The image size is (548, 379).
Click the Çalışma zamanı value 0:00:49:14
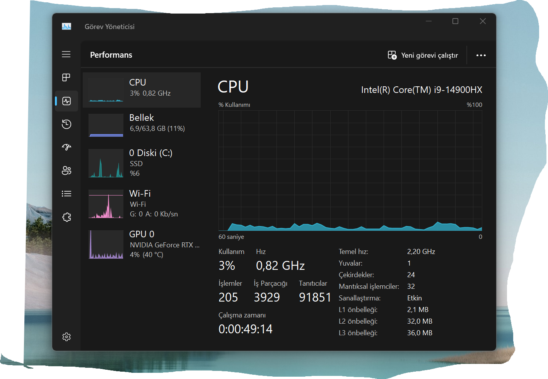click(246, 329)
